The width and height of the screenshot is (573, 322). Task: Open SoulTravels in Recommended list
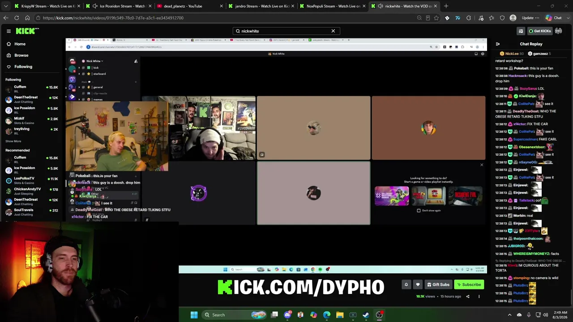click(31, 212)
